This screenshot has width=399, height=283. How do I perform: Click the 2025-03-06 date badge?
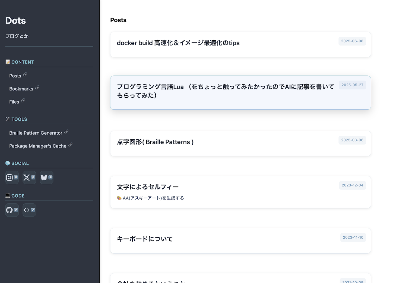tap(352, 140)
